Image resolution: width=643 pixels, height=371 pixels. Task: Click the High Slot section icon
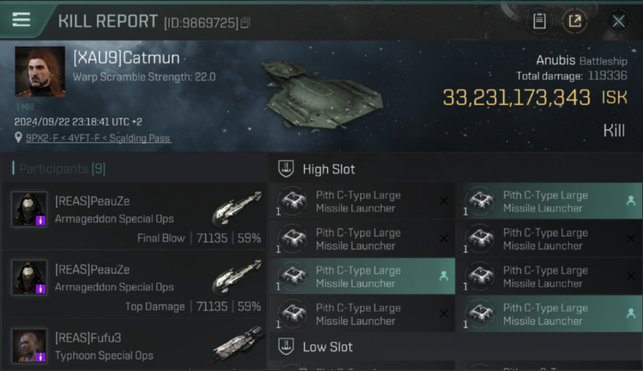tap(286, 169)
